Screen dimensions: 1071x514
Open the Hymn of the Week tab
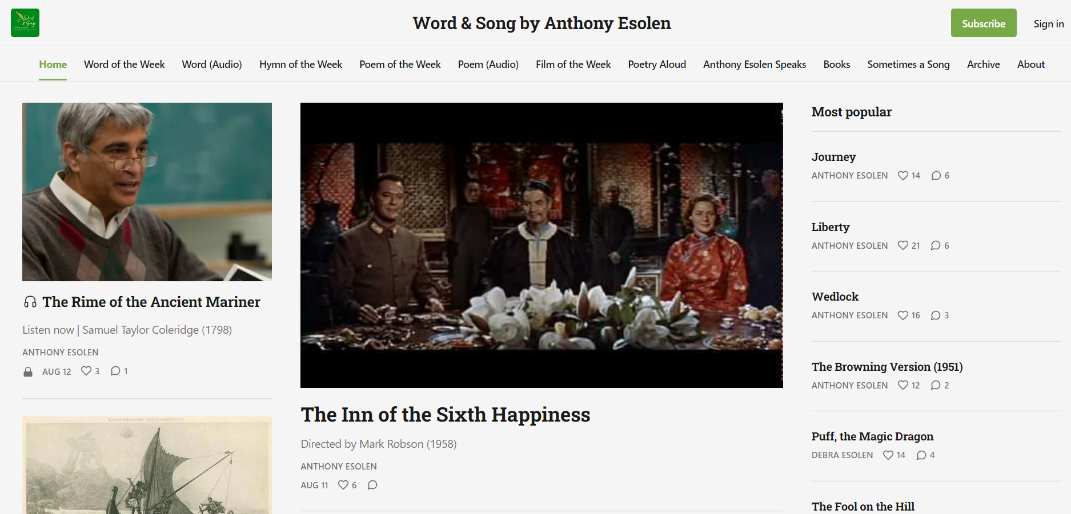pyautogui.click(x=300, y=64)
